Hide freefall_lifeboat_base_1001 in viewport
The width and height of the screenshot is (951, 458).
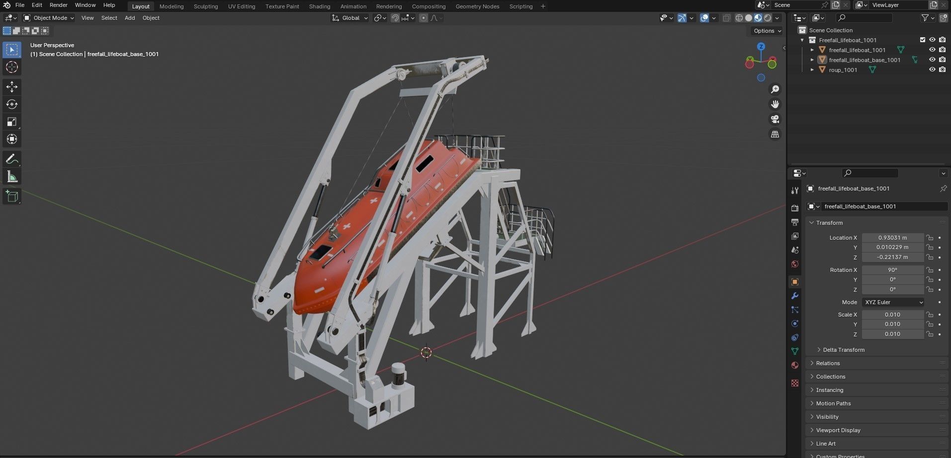click(x=932, y=60)
